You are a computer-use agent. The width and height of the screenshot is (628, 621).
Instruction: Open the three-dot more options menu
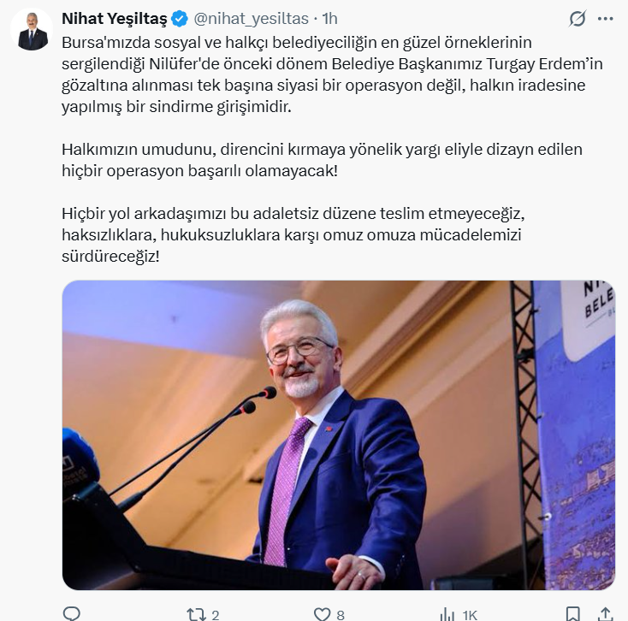[x=605, y=19]
